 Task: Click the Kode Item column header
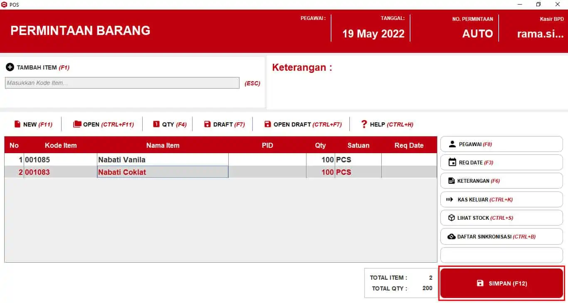61,145
